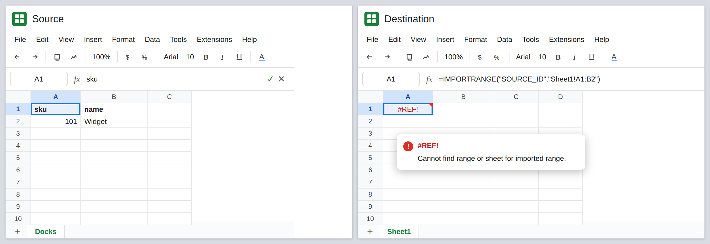Image resolution: width=710 pixels, height=244 pixels.
Task: Toggle bold in Destination toolbar
Action: pos(558,57)
